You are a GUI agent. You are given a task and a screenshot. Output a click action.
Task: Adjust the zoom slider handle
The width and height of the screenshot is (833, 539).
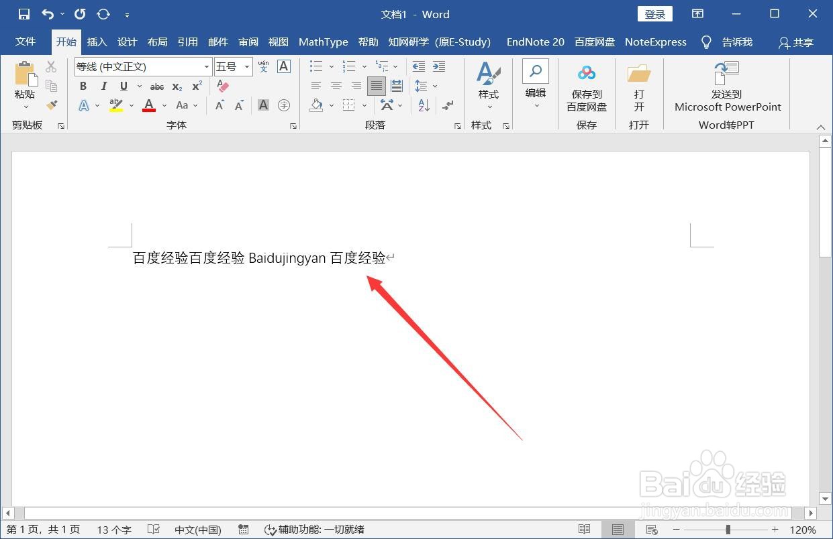click(728, 530)
